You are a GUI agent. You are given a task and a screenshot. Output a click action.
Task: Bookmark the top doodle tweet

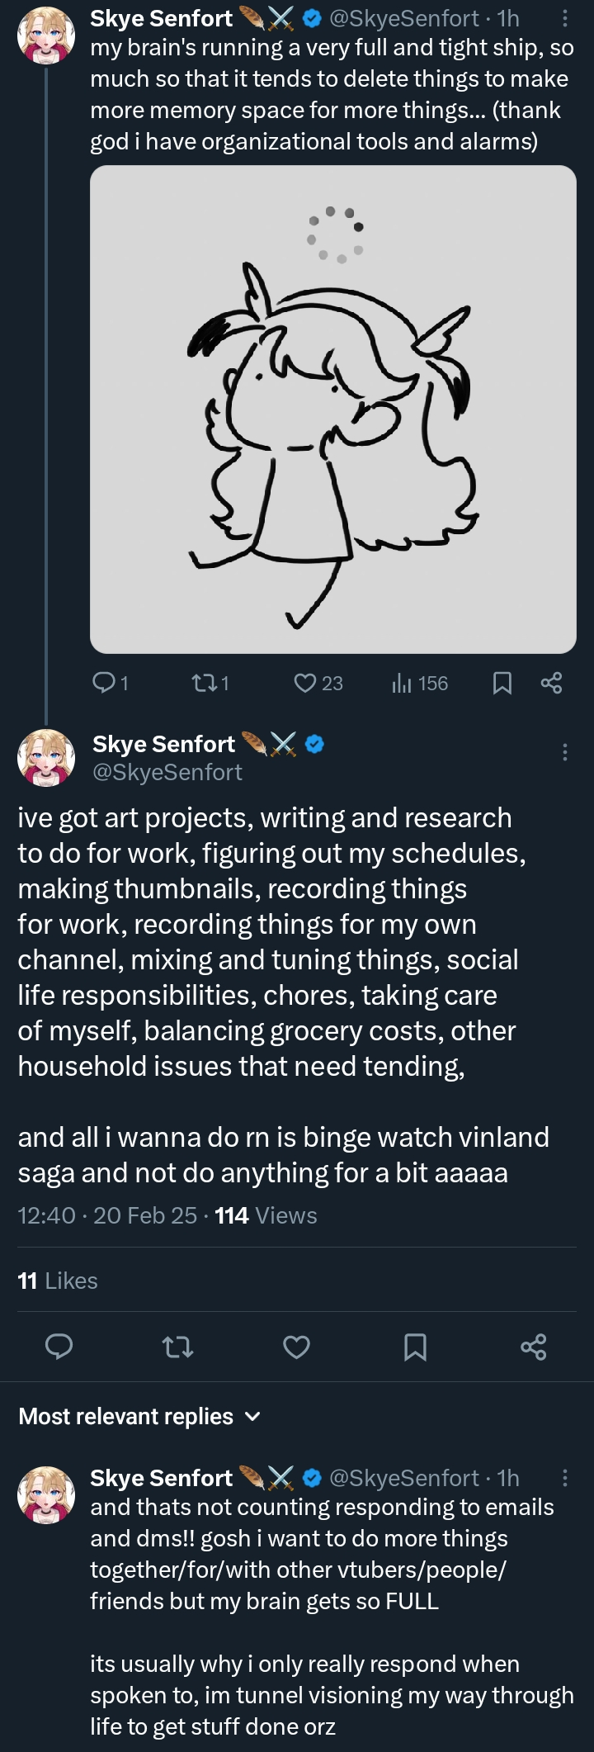[x=502, y=683]
